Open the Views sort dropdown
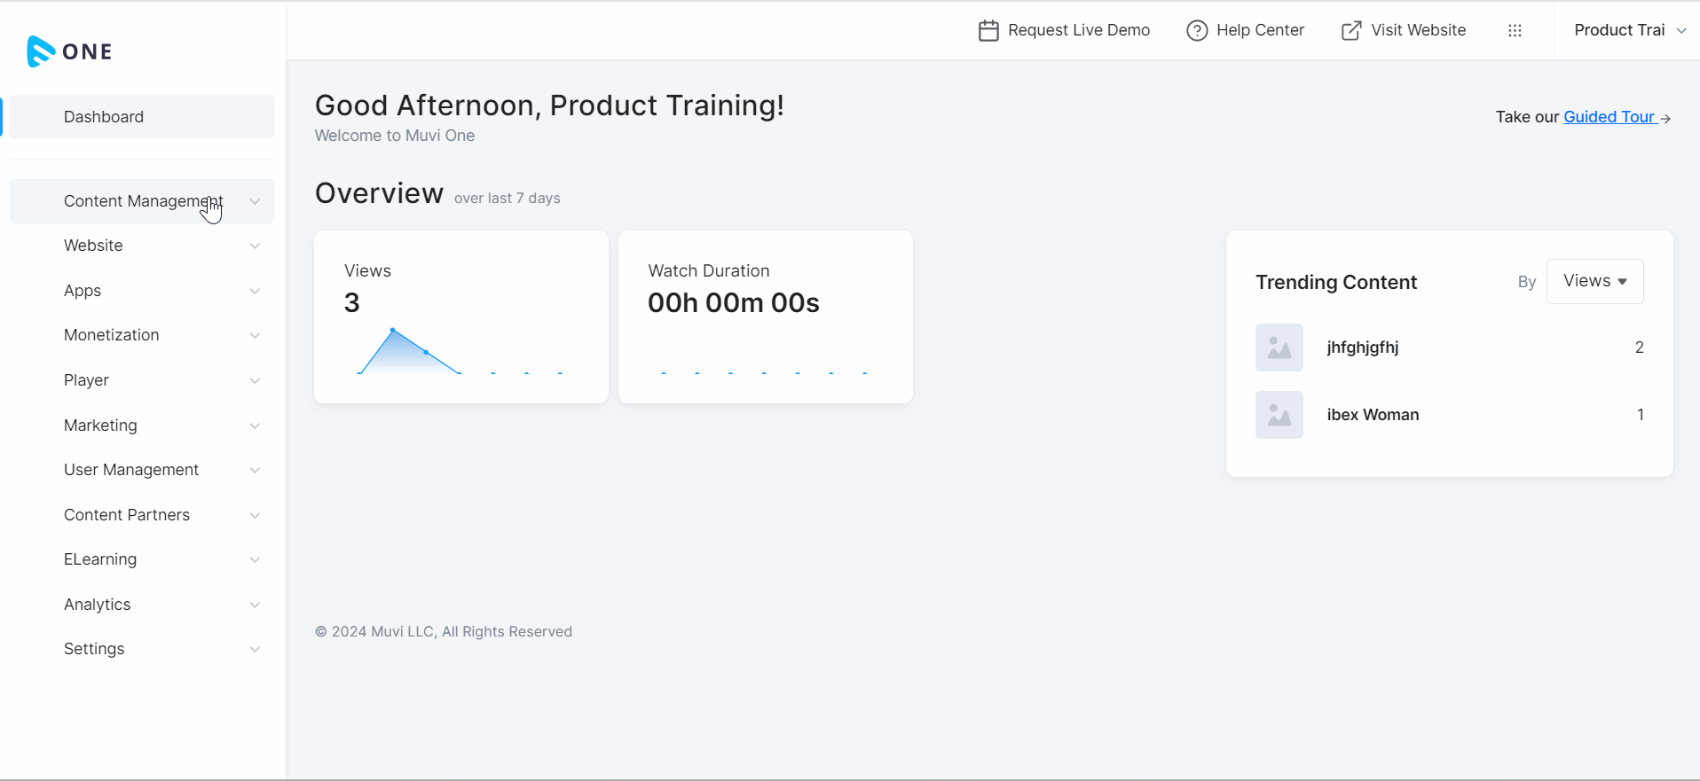1700x781 pixels. coord(1594,281)
